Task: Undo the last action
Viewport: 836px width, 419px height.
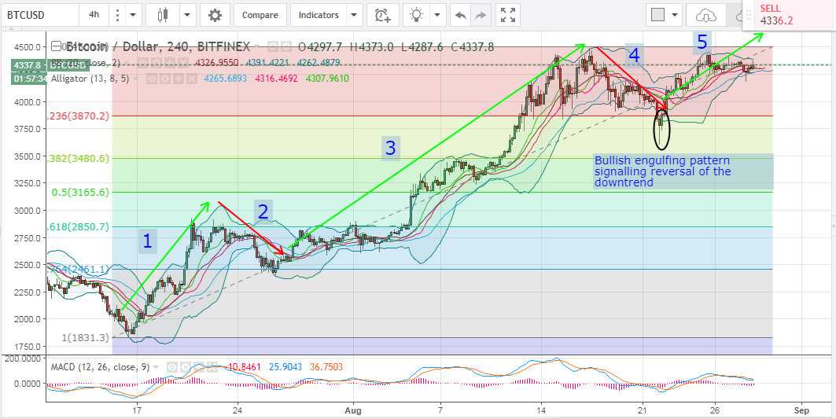Action: (460, 15)
